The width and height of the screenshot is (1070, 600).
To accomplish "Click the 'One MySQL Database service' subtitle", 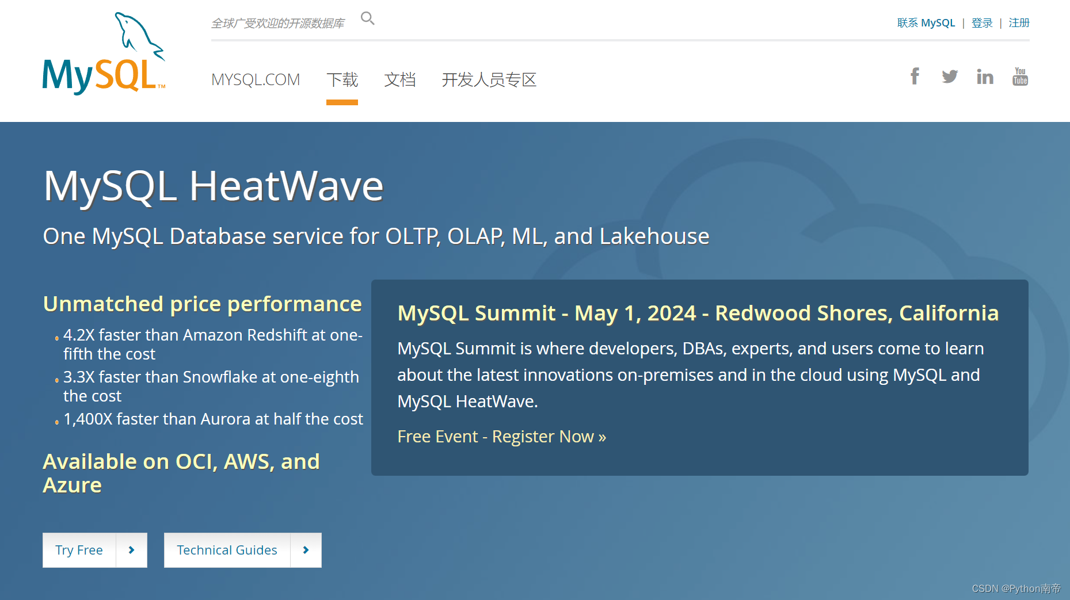I will click(x=376, y=236).
